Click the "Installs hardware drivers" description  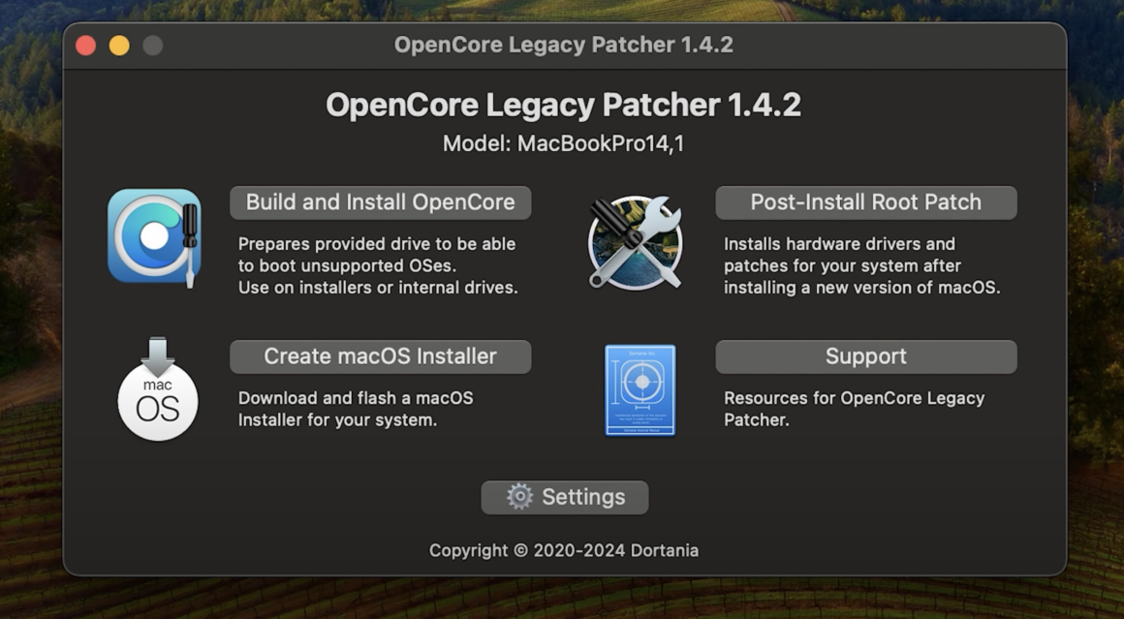tap(861, 265)
